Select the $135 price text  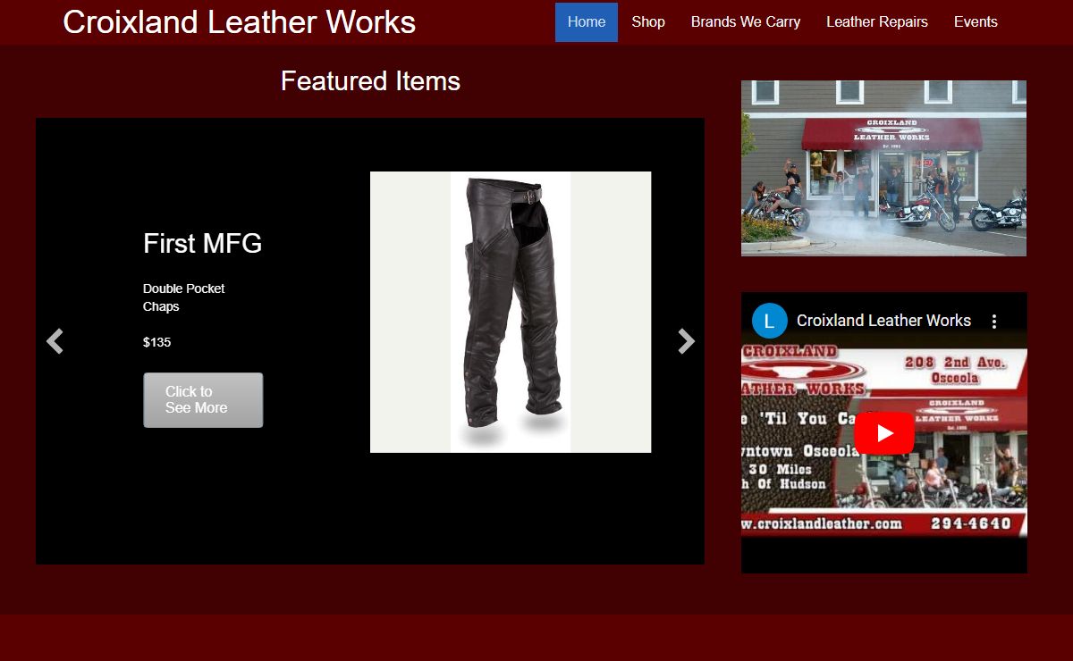click(156, 342)
